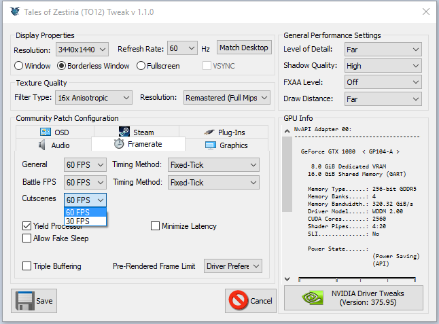Switch to the Graphics tab

click(x=226, y=145)
